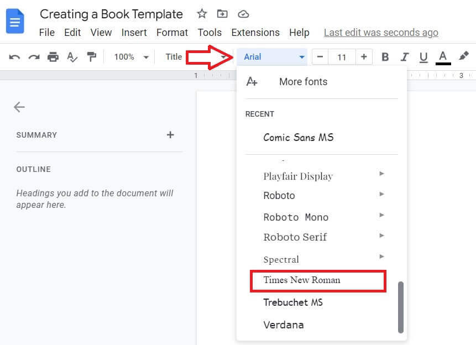Viewport: 476px width, 345px height.
Task: Open version history via Last edit link
Action: 380,33
